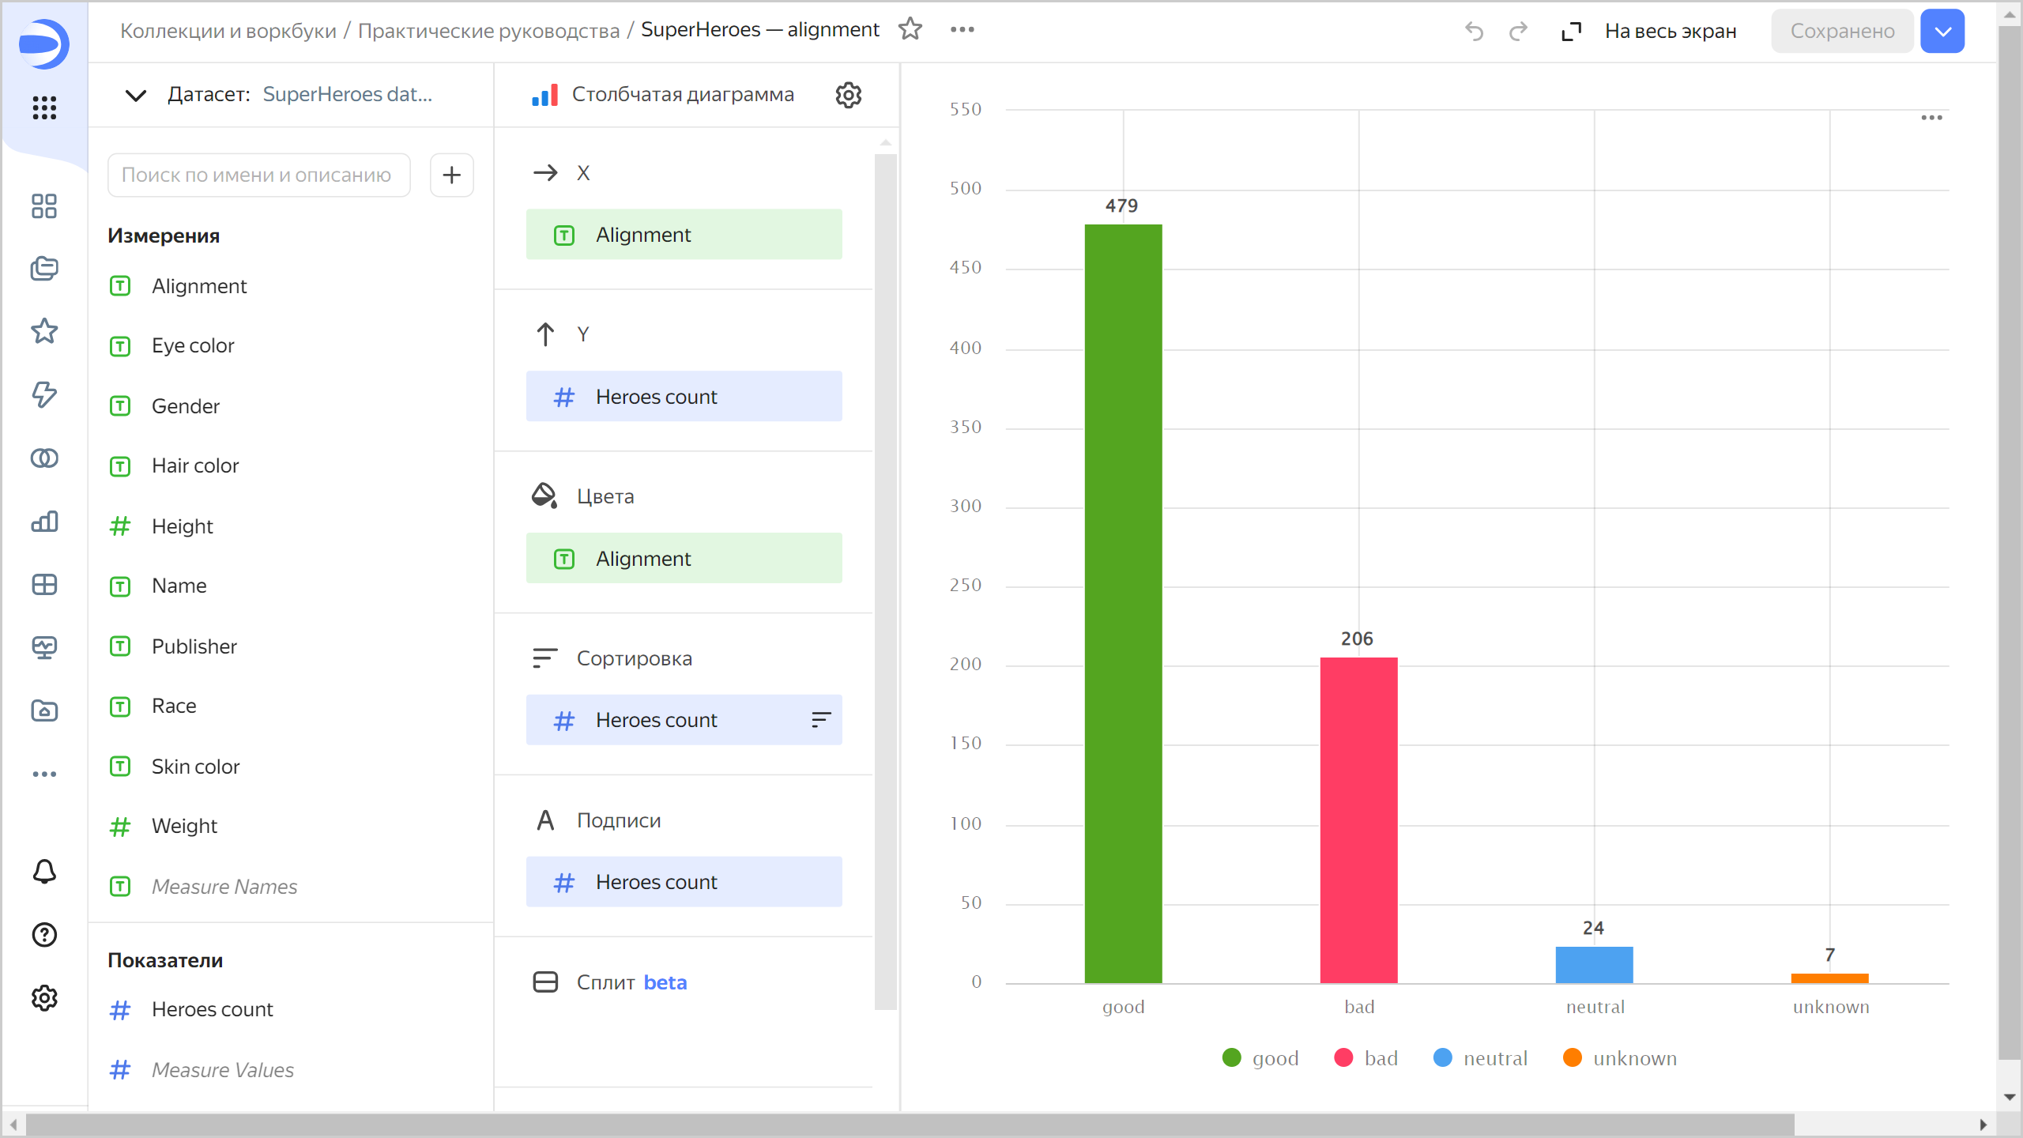
Task: Expand save options dropdown arrow
Action: coord(1942,31)
